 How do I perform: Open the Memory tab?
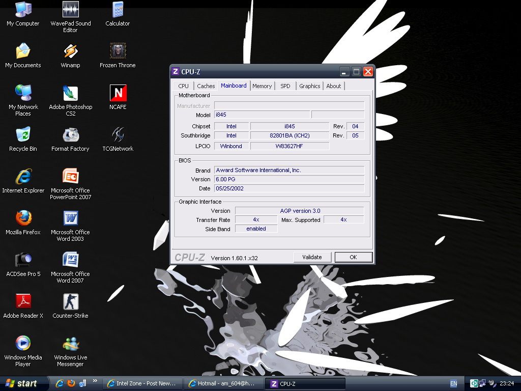pos(262,86)
